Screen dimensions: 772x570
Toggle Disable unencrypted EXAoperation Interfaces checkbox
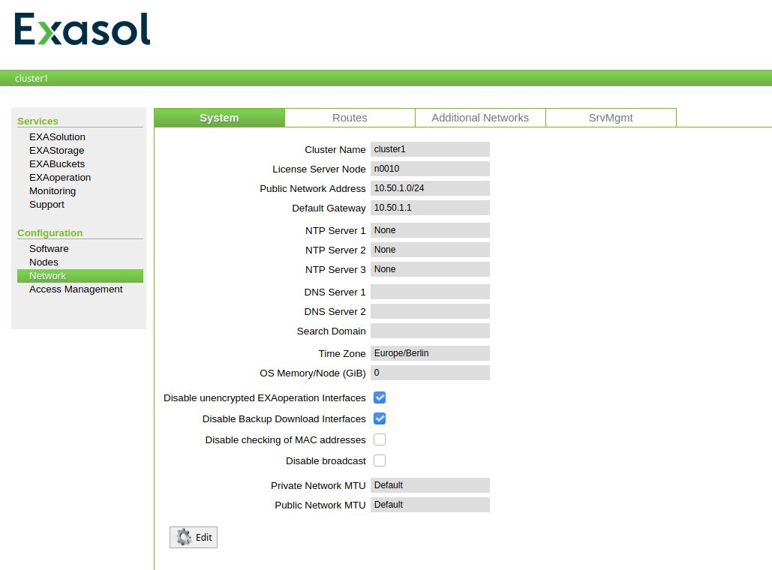tap(380, 397)
